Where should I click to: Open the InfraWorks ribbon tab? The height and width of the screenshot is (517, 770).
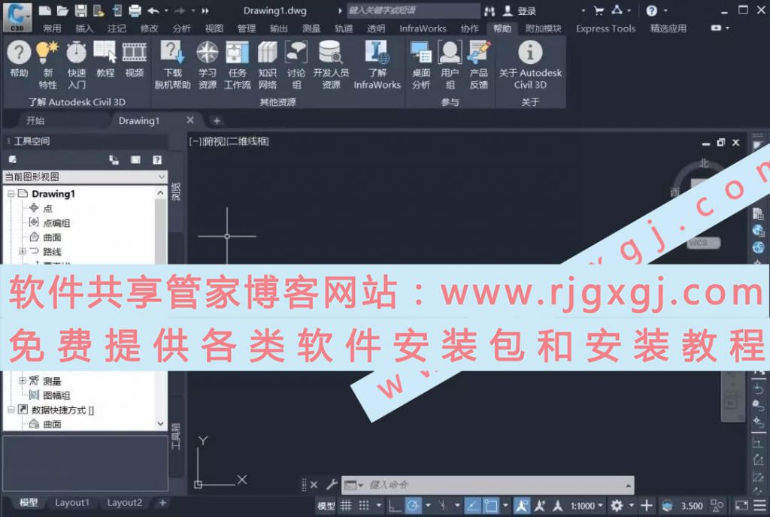click(x=423, y=29)
